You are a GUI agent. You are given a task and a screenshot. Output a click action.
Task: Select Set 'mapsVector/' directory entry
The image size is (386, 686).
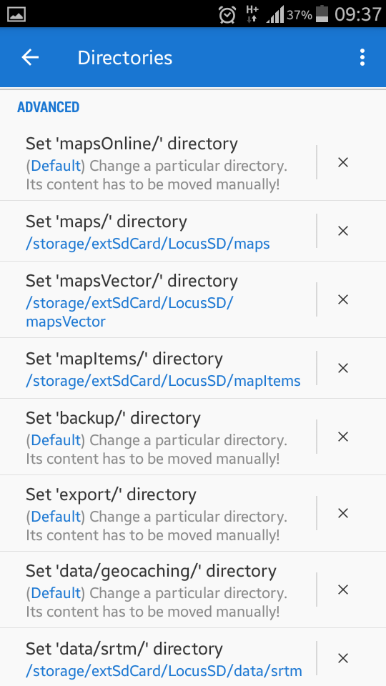point(157,299)
